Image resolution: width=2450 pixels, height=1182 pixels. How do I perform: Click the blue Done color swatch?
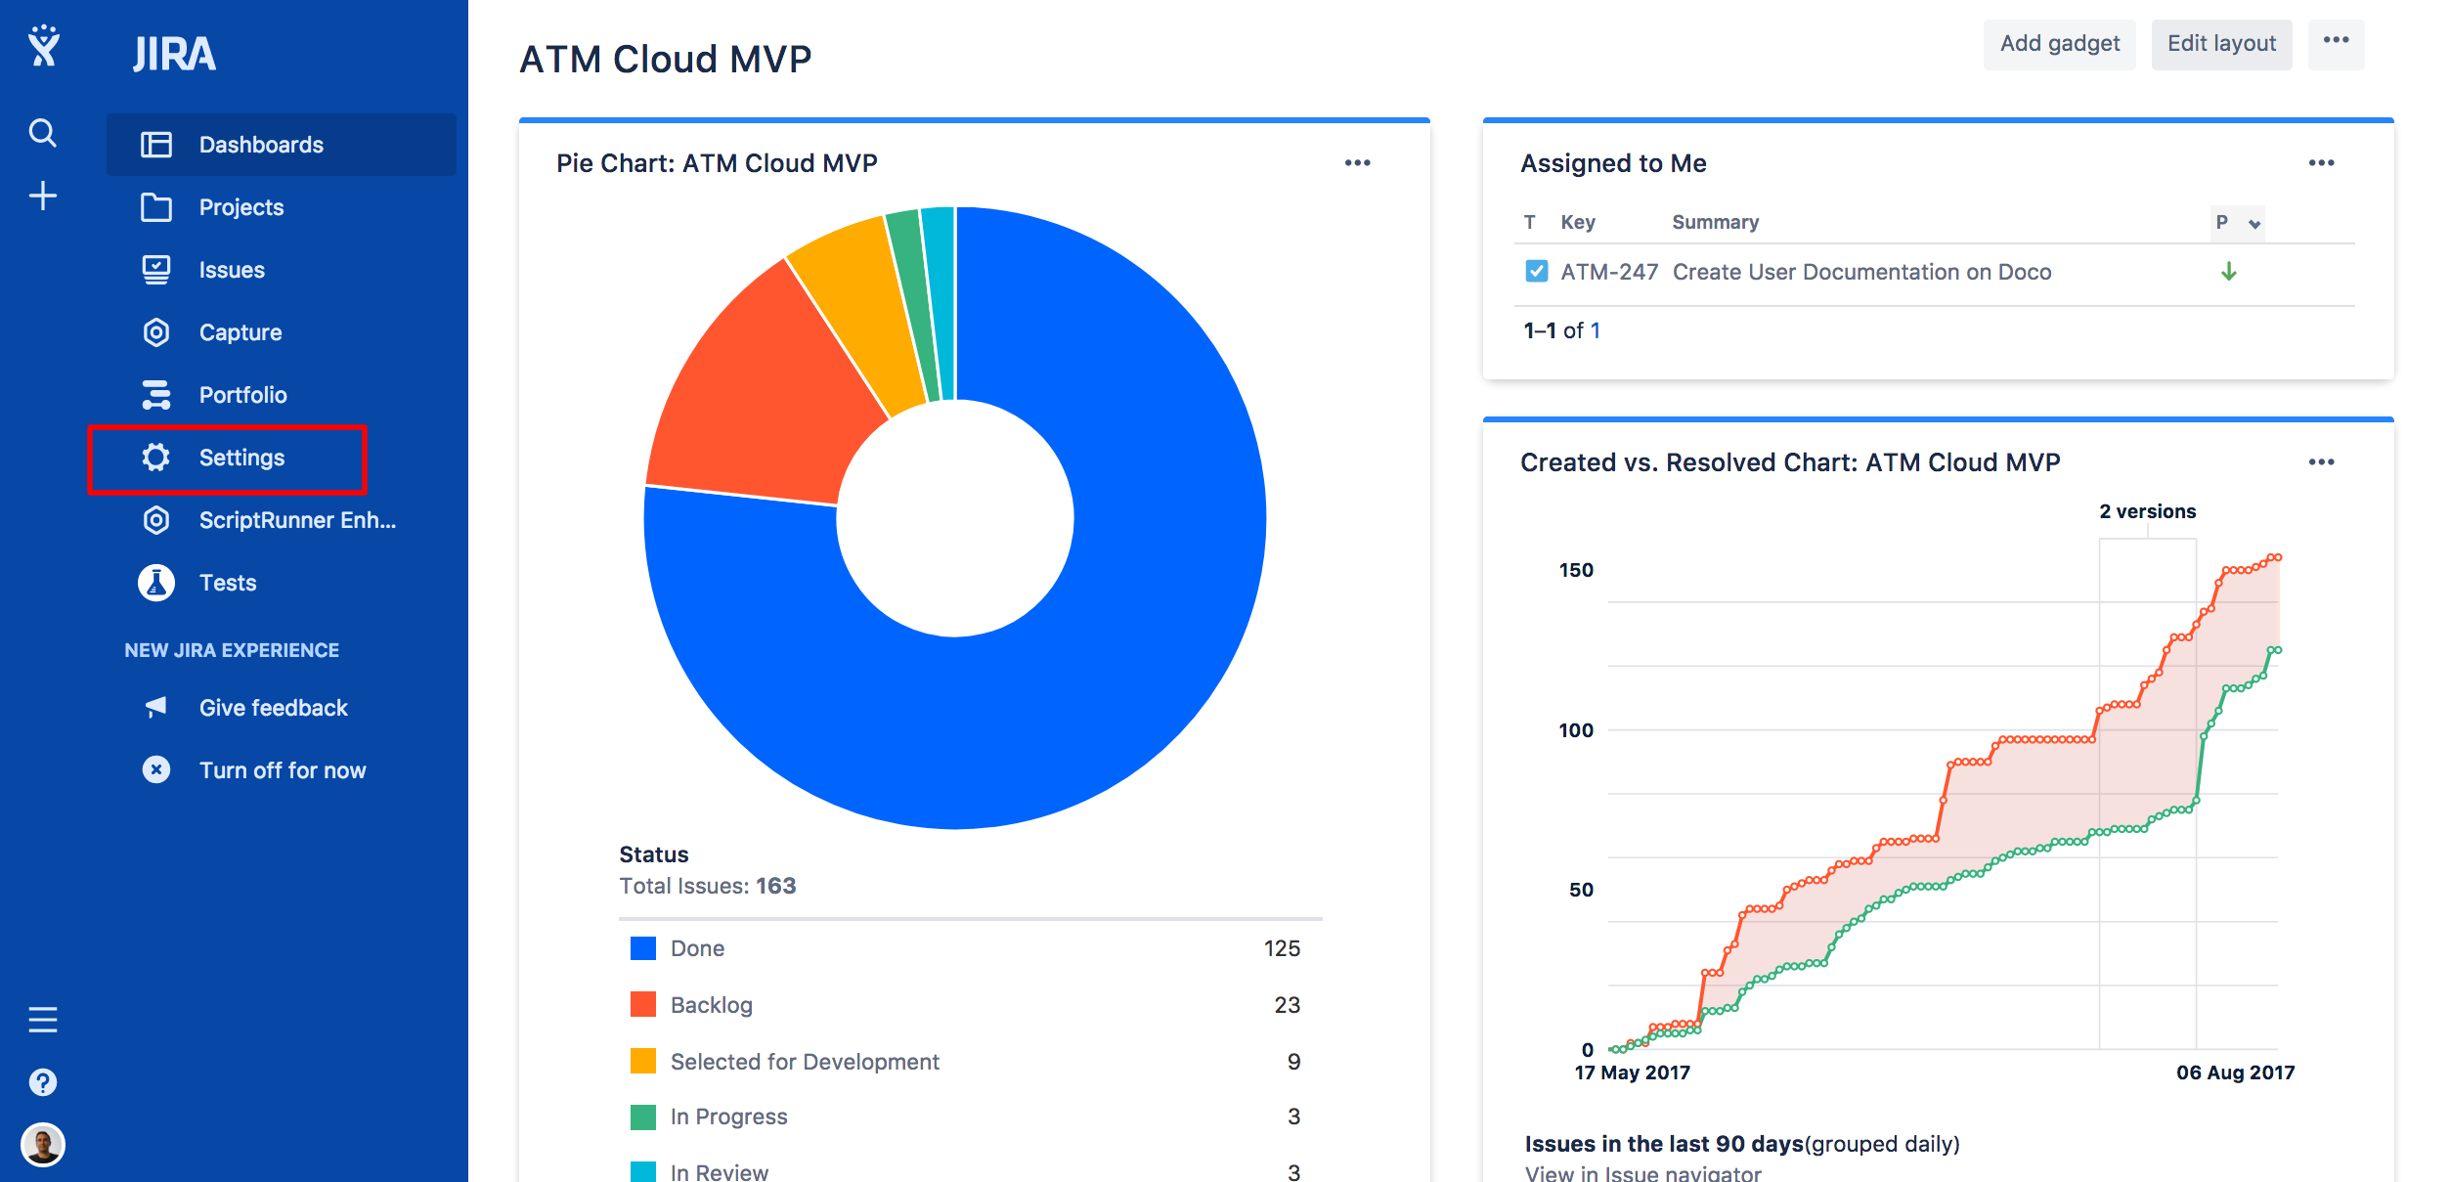coord(643,948)
